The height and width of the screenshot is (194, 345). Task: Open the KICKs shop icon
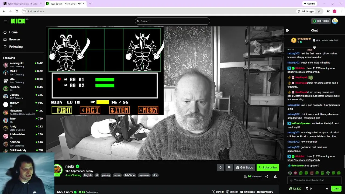(308, 189)
